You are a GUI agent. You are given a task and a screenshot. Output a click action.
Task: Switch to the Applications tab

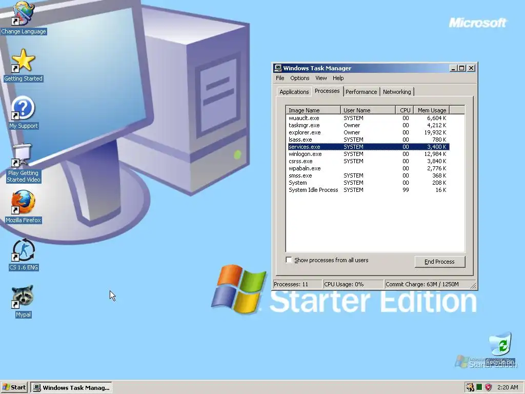pos(294,92)
